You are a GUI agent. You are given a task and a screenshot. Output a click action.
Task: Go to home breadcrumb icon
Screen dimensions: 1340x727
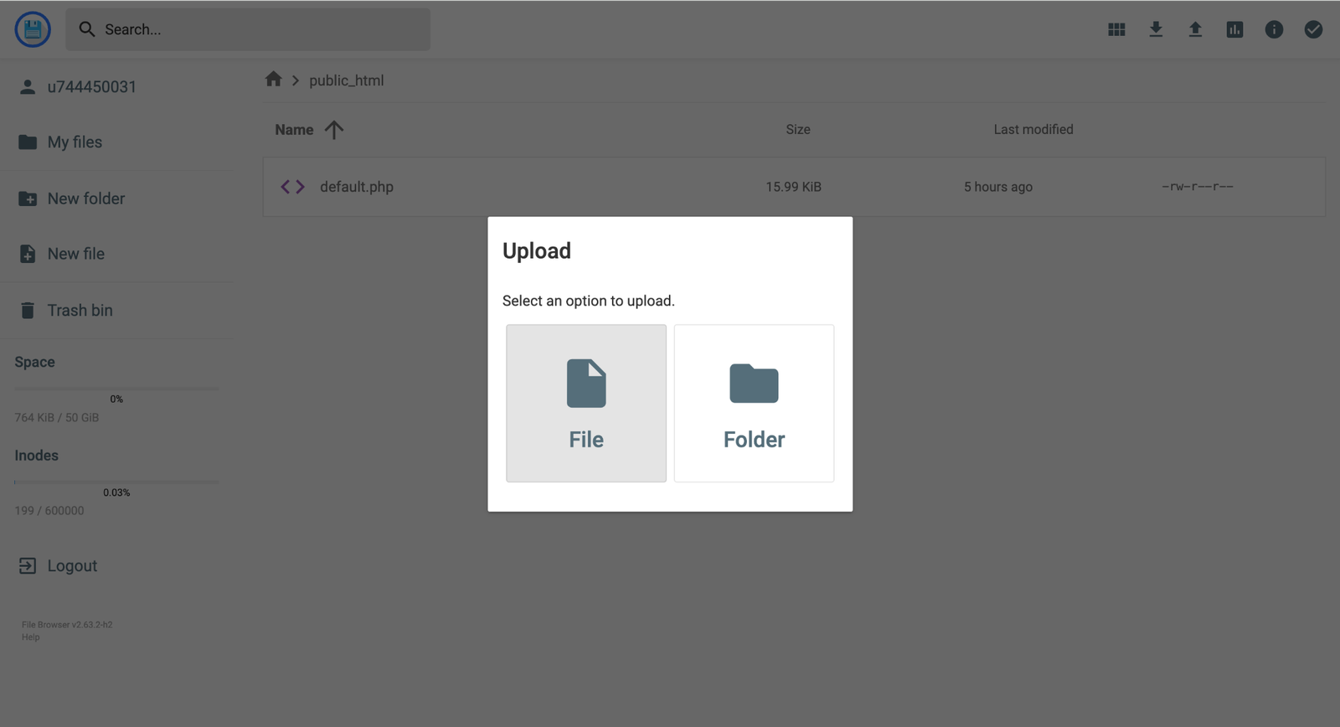(x=273, y=80)
